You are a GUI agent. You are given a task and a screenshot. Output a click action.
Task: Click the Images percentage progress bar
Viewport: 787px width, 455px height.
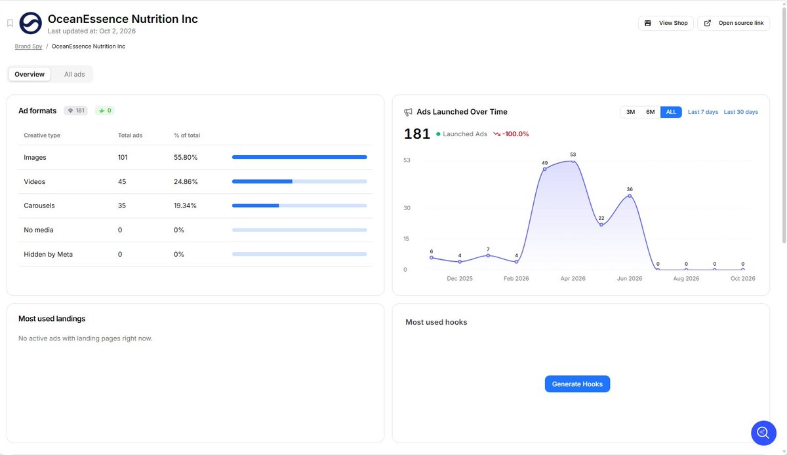pyautogui.click(x=300, y=157)
